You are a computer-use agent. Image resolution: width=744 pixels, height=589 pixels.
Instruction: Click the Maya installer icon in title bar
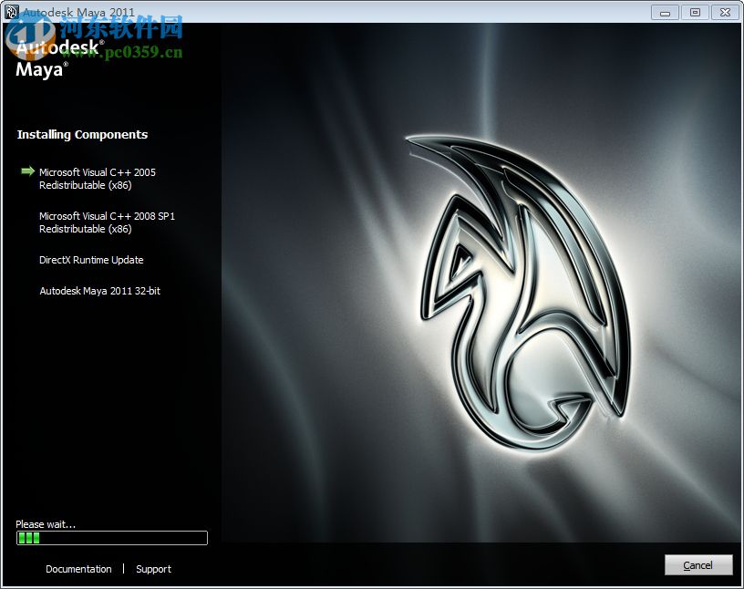point(10,12)
